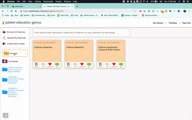Open Asthma: National Heart, Lung folder

tap(12, 69)
